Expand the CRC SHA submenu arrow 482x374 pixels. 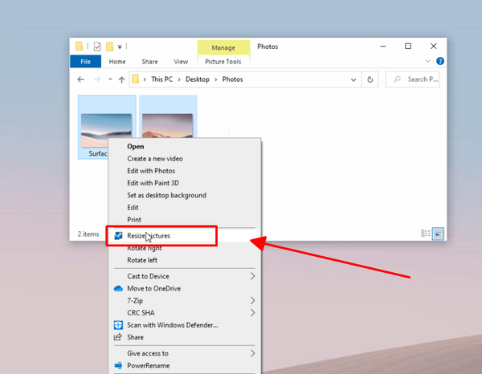(x=252, y=312)
